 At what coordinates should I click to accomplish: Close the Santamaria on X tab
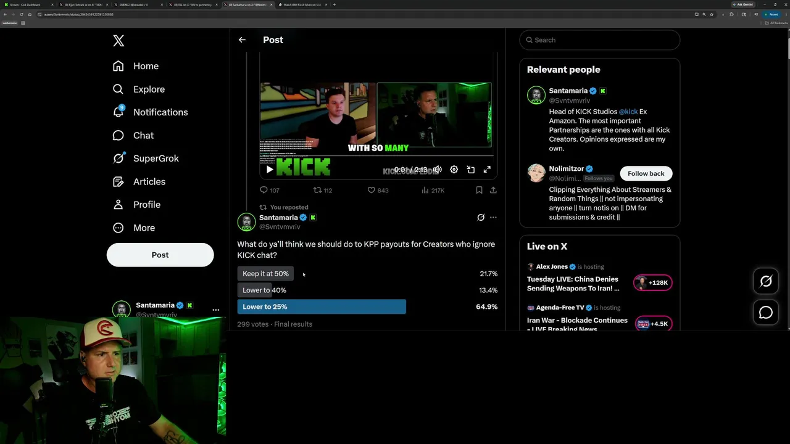point(271,4)
